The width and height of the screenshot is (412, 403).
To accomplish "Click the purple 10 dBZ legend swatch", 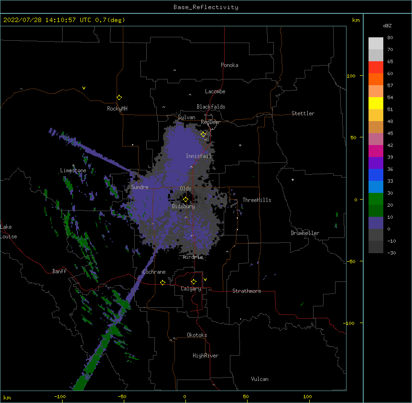I will tap(376, 223).
